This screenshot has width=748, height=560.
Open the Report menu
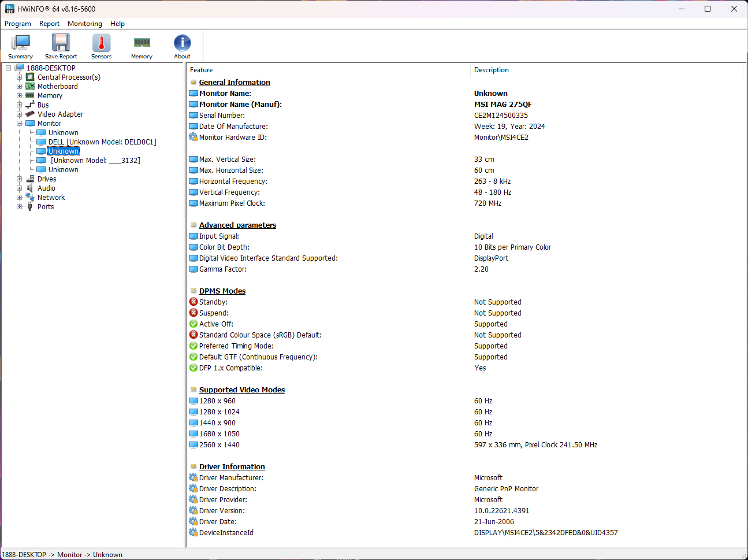pos(49,24)
